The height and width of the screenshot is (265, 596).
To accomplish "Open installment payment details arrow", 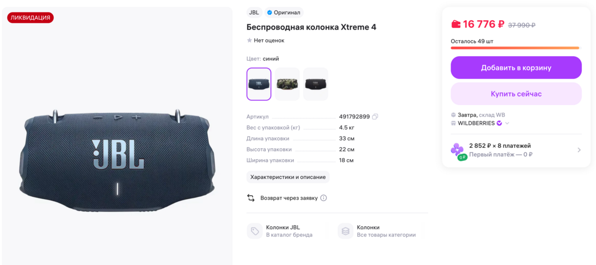I will [579, 150].
